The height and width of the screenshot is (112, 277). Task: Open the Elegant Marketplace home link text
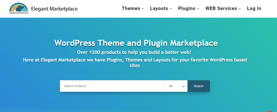click(x=54, y=9)
